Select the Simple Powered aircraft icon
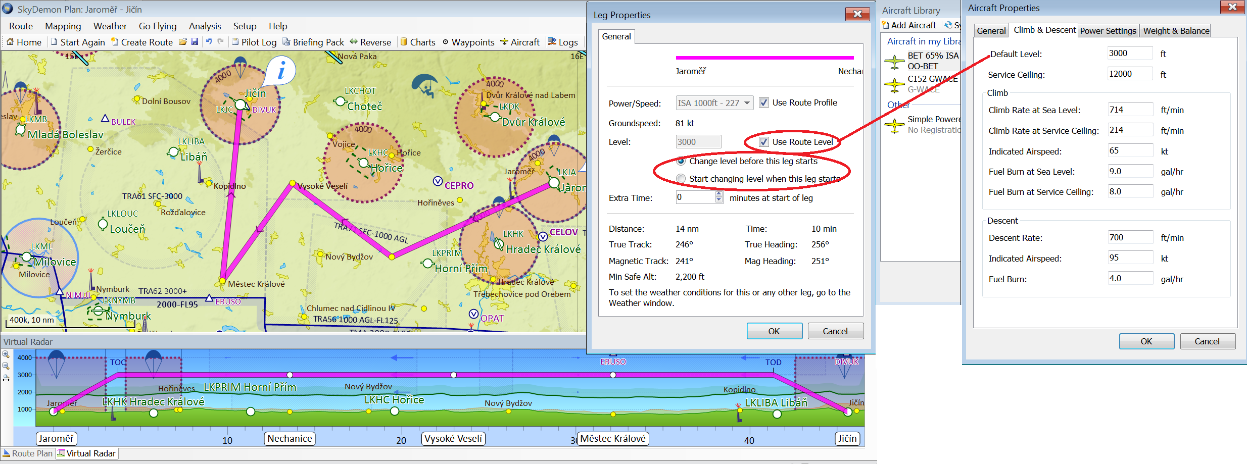The width and height of the screenshot is (1247, 464). (x=894, y=125)
